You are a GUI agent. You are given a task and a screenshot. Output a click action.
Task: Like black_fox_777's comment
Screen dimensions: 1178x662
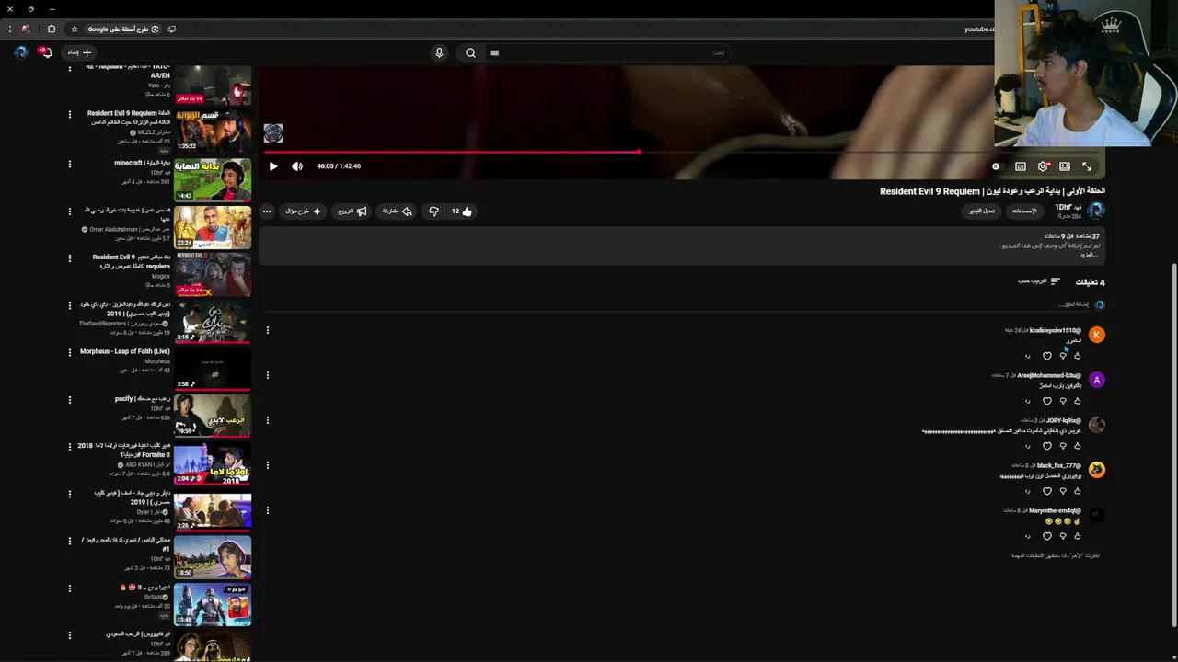click(x=1078, y=491)
